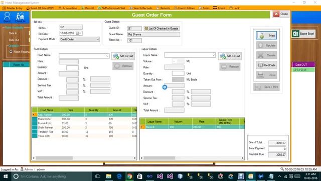The width and height of the screenshot is (321, 181).
Task: Show hidden system tray icons
Action: click(x=279, y=176)
